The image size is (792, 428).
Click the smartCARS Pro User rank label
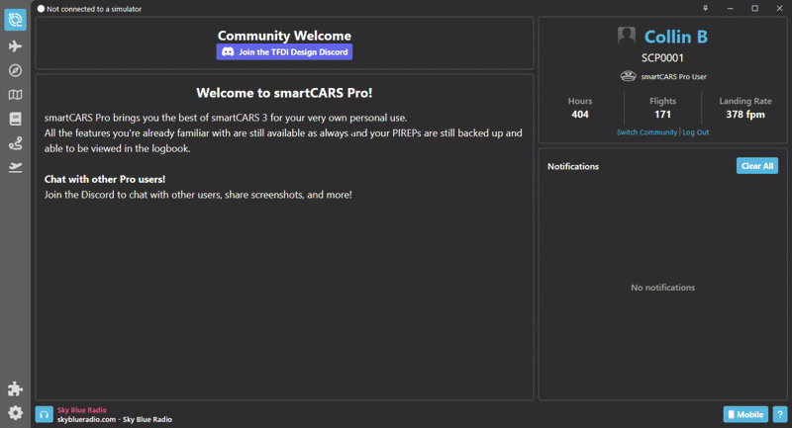[x=674, y=77]
